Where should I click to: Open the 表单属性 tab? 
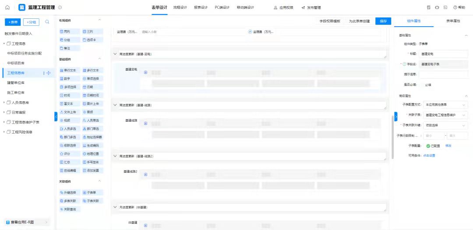(453, 21)
